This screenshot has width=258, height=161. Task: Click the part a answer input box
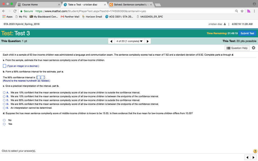coord(5,66)
